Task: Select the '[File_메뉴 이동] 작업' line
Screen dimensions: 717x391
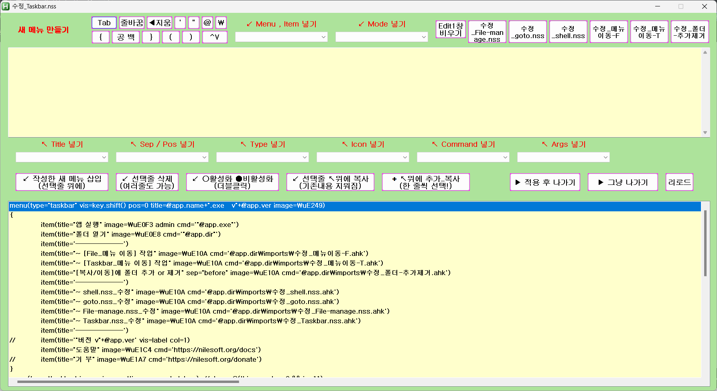Action: coord(355,253)
